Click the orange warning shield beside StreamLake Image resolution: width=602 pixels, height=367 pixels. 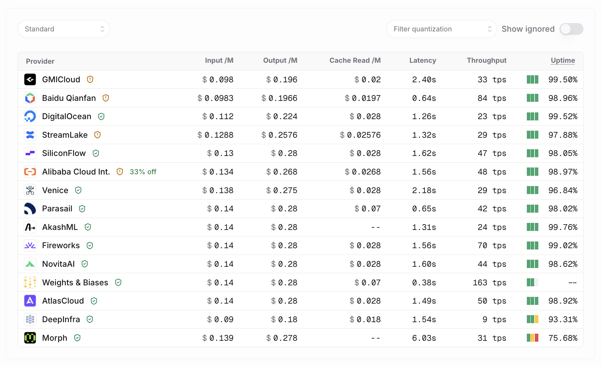(98, 135)
